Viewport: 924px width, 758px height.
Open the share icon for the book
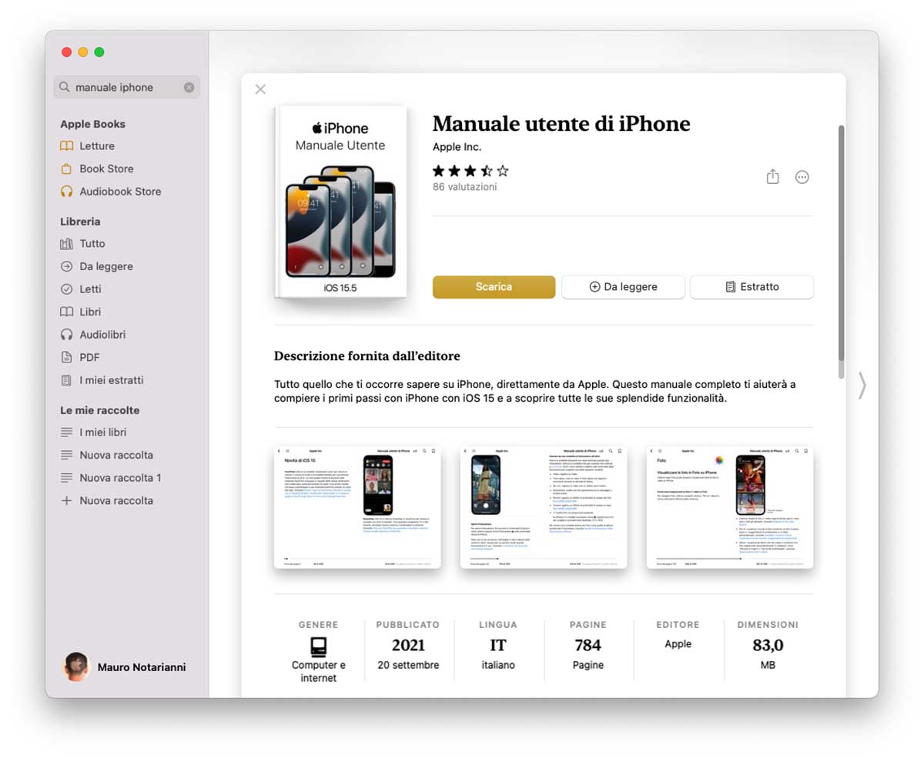coord(773,177)
